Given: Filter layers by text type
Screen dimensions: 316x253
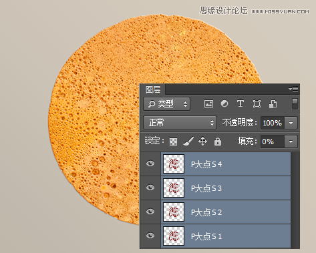Looking at the screenshot, I should 241,103.
